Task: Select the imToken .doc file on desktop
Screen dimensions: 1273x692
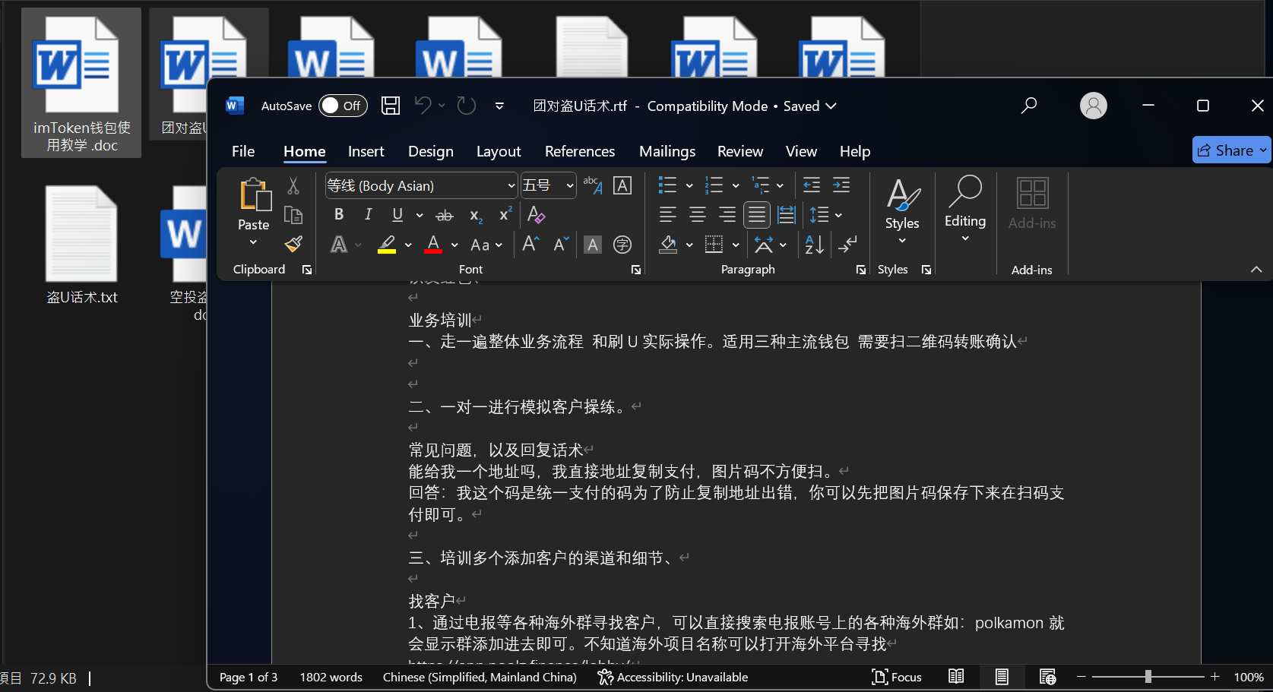Action: click(x=81, y=82)
